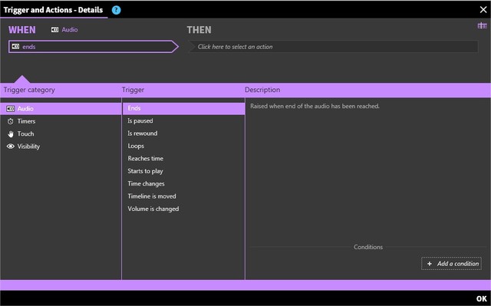
Task: Click here to select an action field
Action: (333, 47)
